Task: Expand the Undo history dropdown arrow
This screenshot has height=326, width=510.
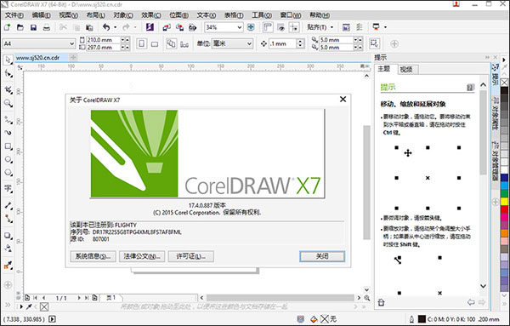Action: 115,27
